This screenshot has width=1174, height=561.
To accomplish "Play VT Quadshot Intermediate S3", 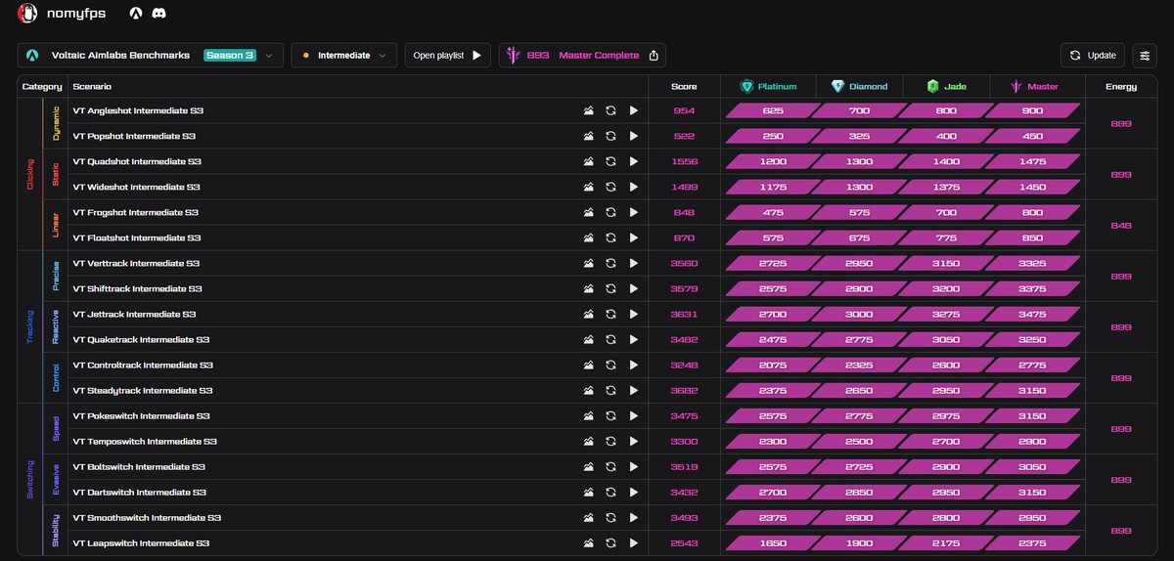I will [x=633, y=161].
